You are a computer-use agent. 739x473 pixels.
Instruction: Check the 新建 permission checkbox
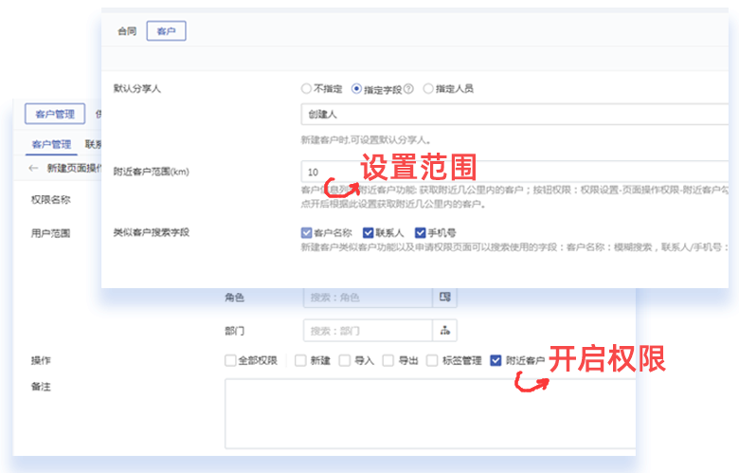pyautogui.click(x=300, y=360)
